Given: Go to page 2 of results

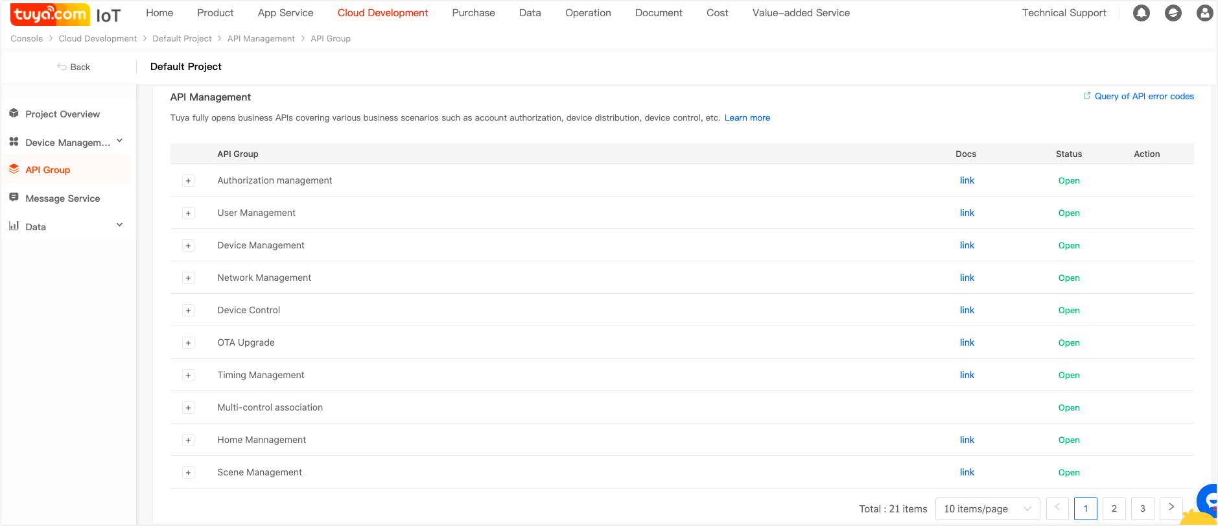Looking at the screenshot, I should tap(1114, 509).
